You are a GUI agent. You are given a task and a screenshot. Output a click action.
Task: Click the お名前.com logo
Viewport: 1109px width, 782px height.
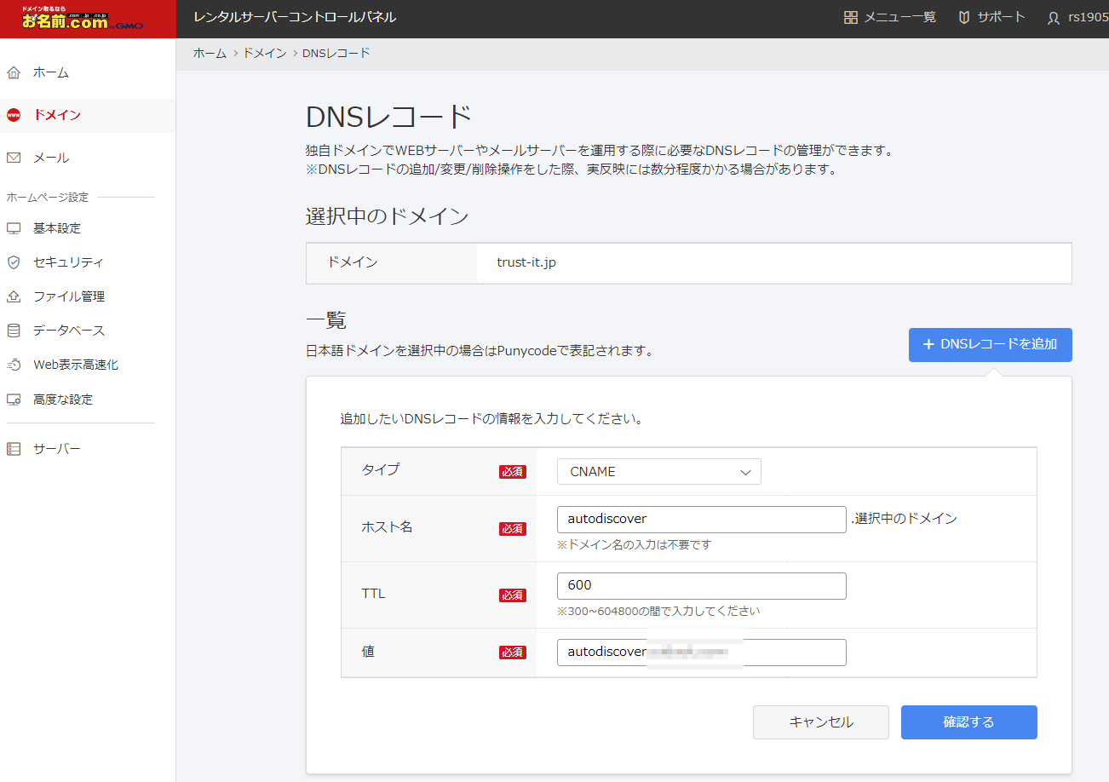click(x=83, y=18)
